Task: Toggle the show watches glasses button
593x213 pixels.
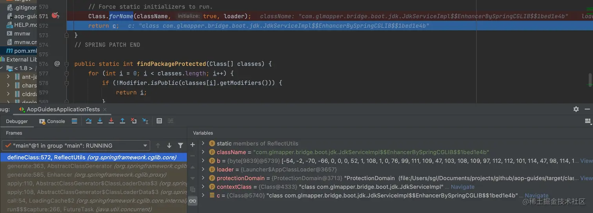Action: click(x=193, y=201)
